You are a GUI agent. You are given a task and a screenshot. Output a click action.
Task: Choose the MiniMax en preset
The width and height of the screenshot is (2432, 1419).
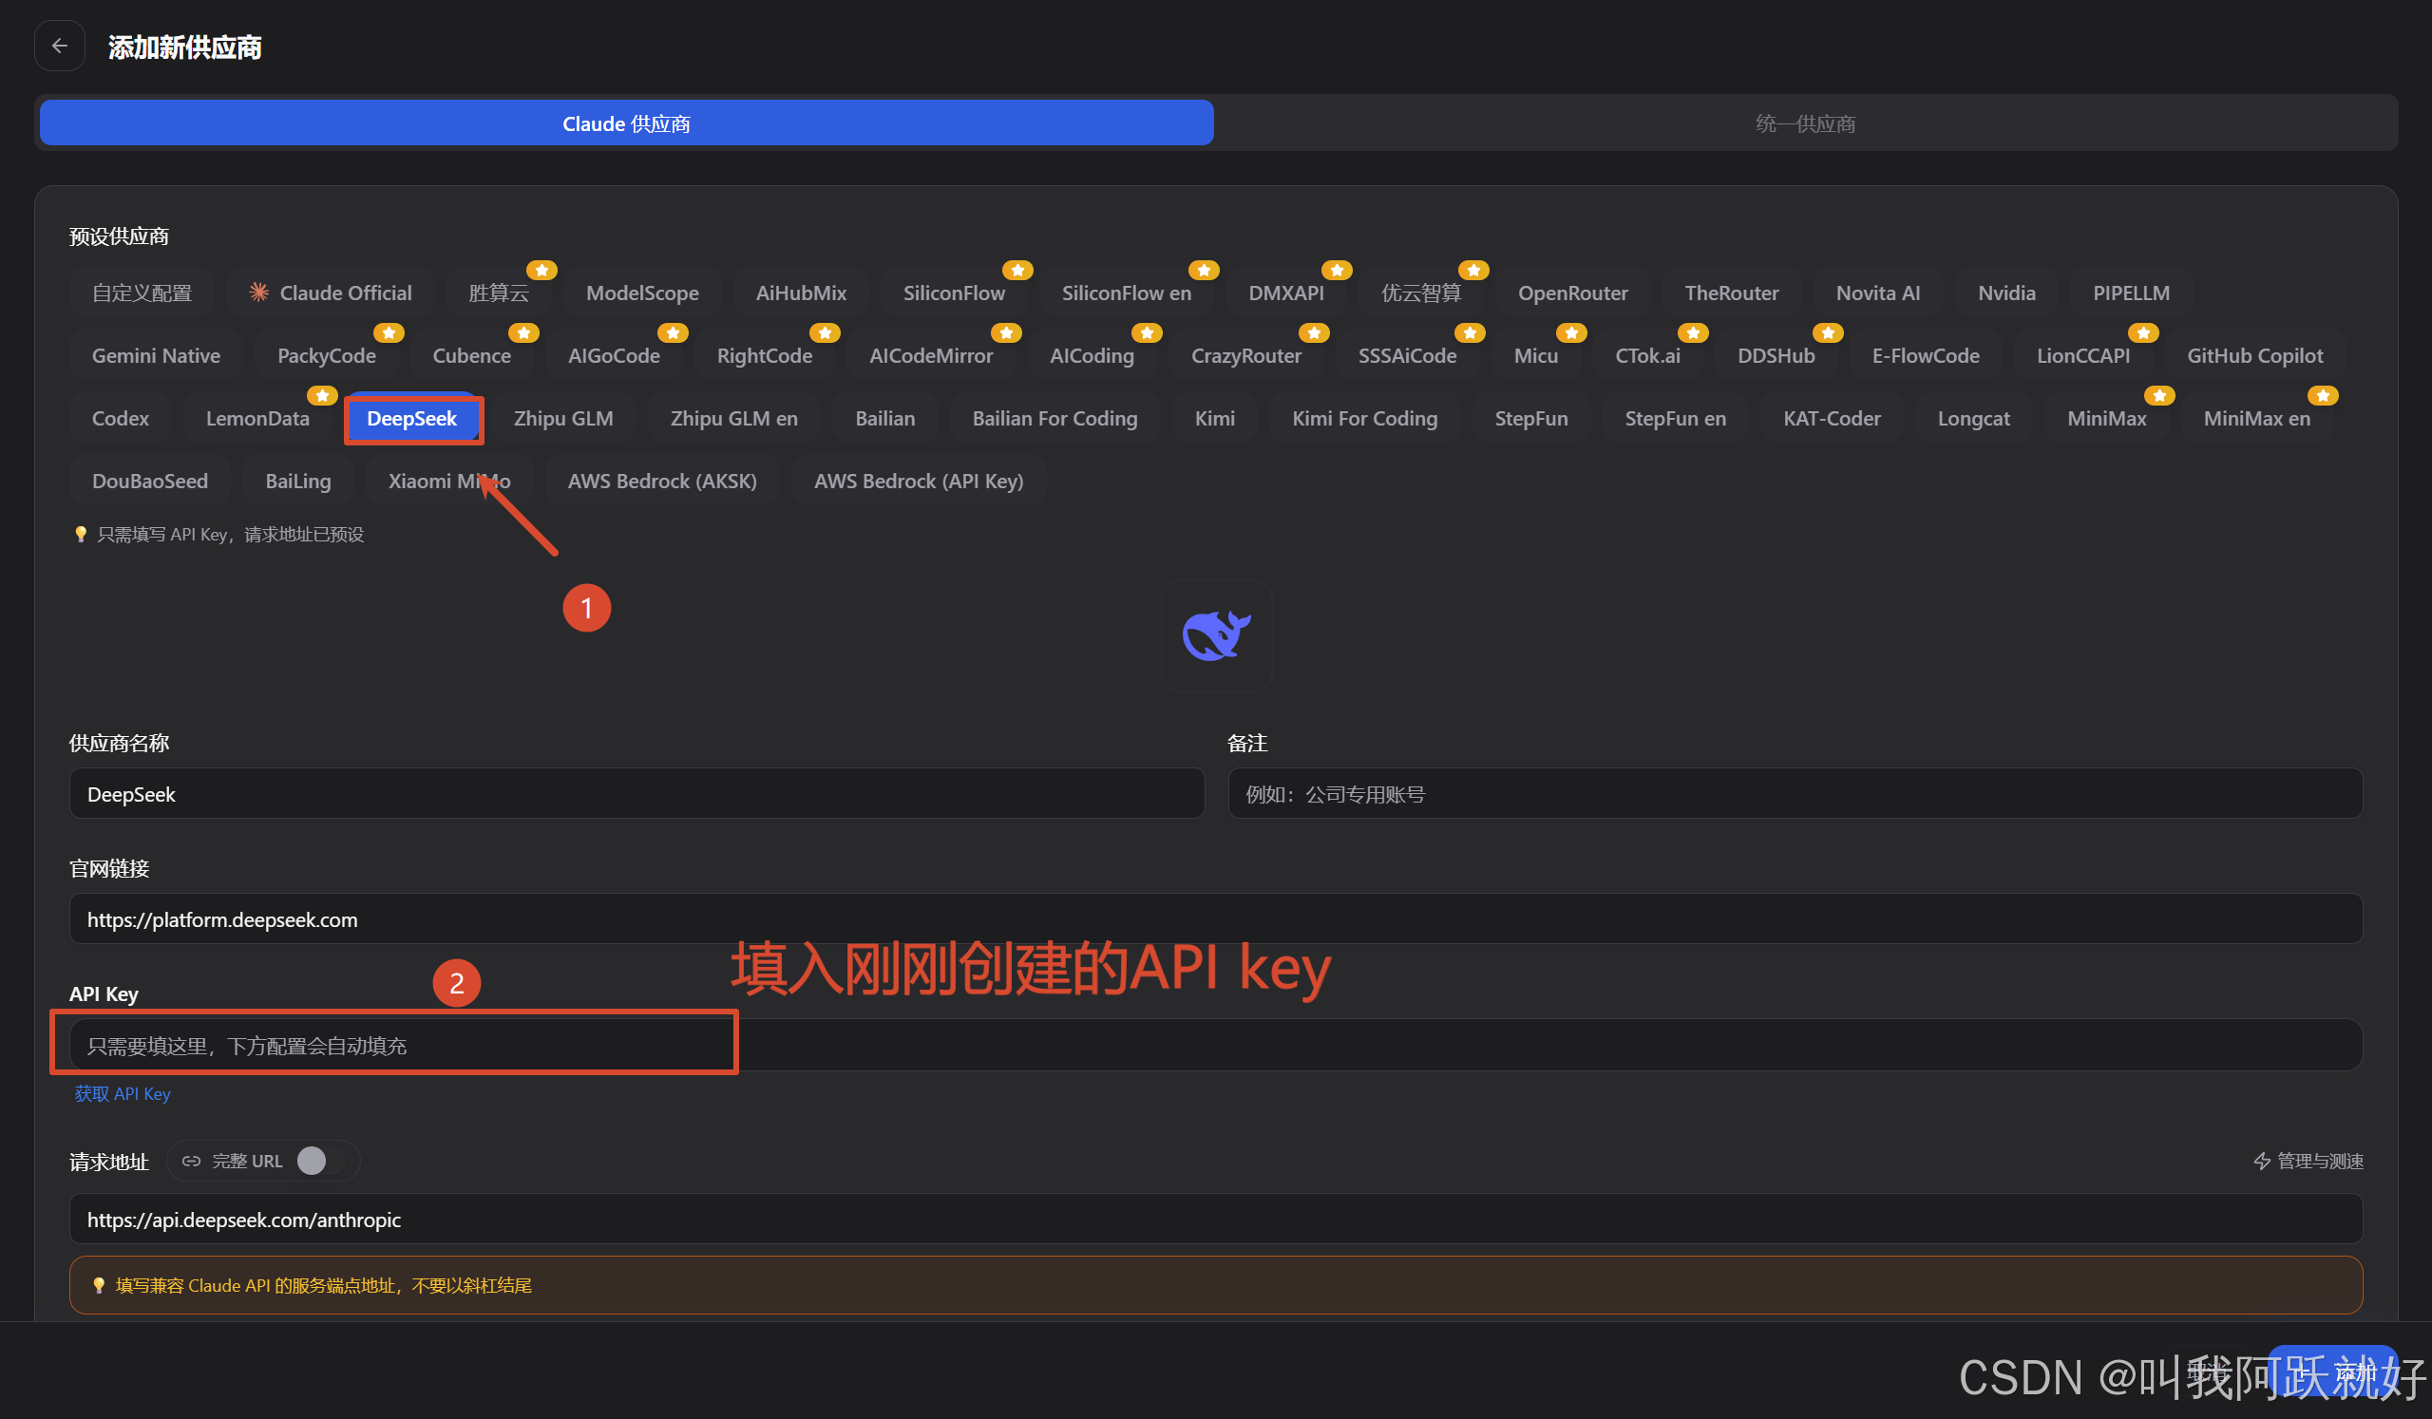(x=2256, y=418)
